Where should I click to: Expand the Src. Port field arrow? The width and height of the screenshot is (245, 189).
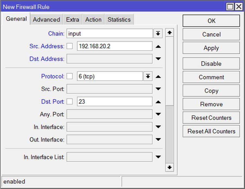point(158,89)
